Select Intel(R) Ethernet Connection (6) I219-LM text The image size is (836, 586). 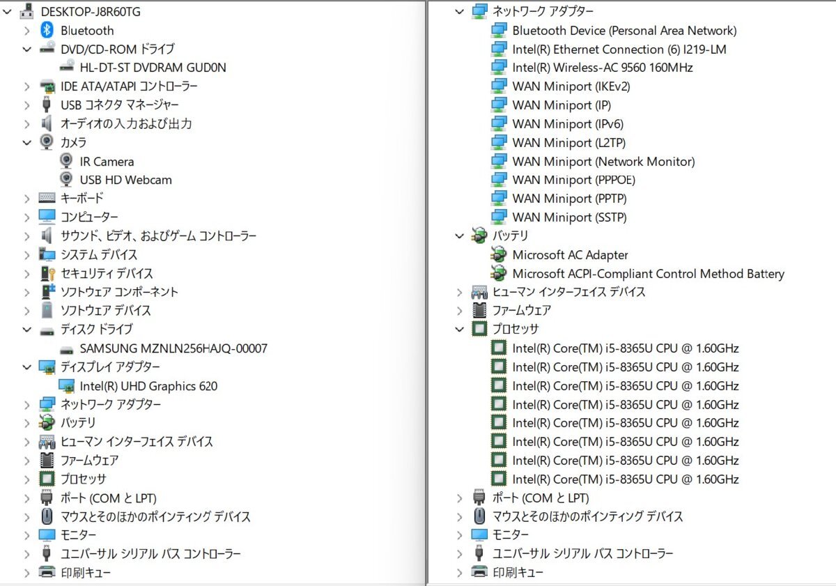pyautogui.click(x=619, y=49)
